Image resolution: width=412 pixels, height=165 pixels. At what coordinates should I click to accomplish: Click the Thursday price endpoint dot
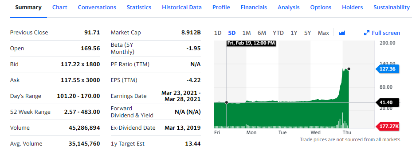pyautogui.click(x=349, y=69)
